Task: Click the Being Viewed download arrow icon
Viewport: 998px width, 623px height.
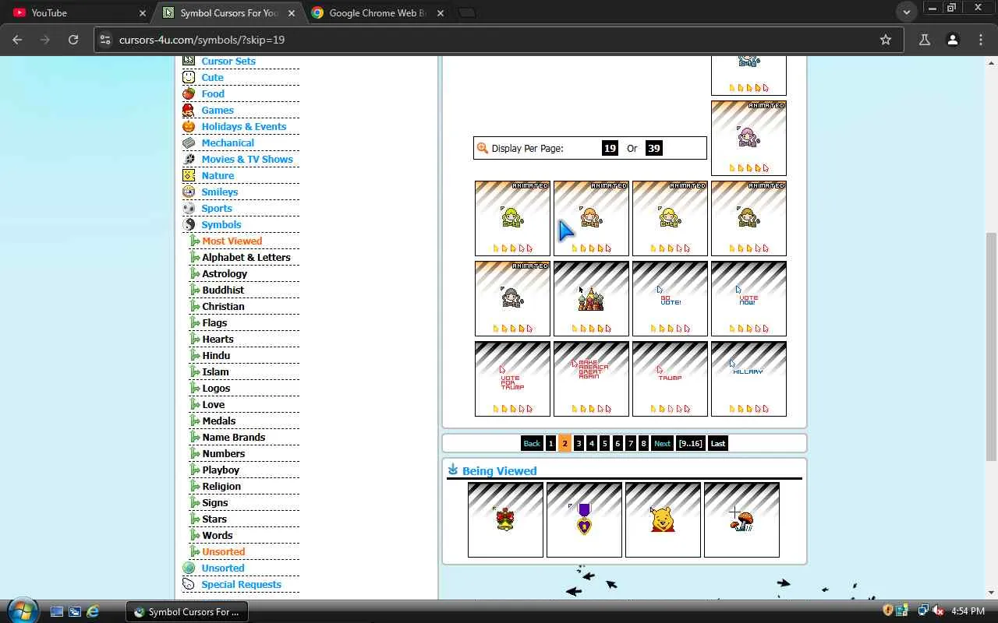Action: click(452, 469)
